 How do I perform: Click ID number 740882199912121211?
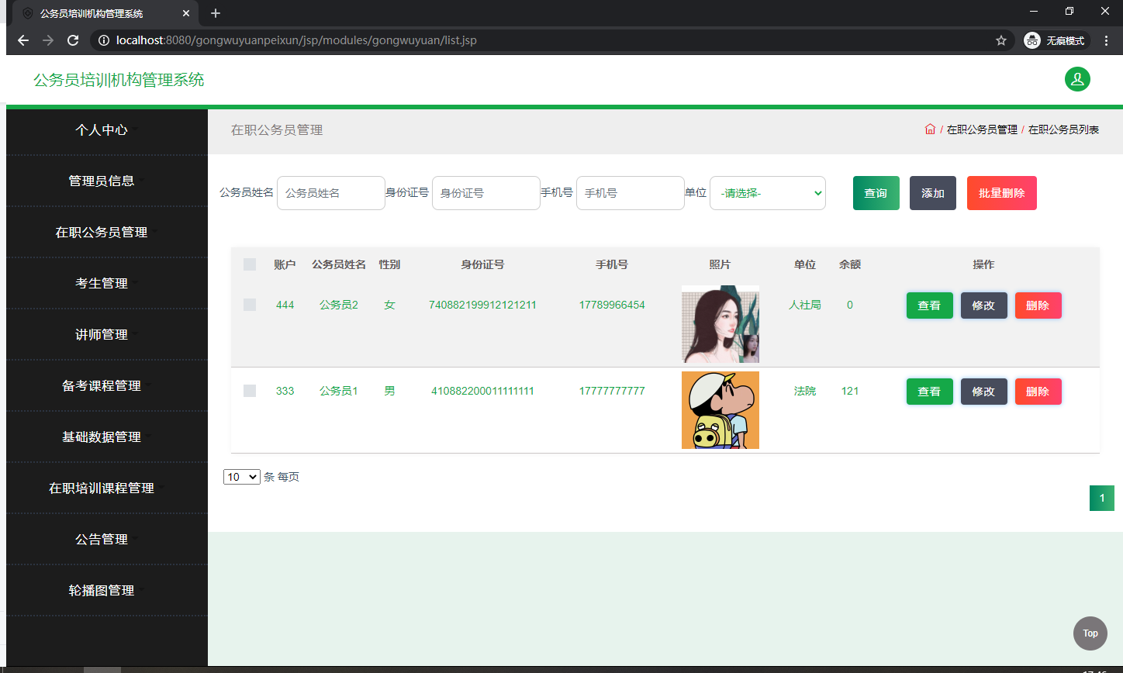point(482,305)
